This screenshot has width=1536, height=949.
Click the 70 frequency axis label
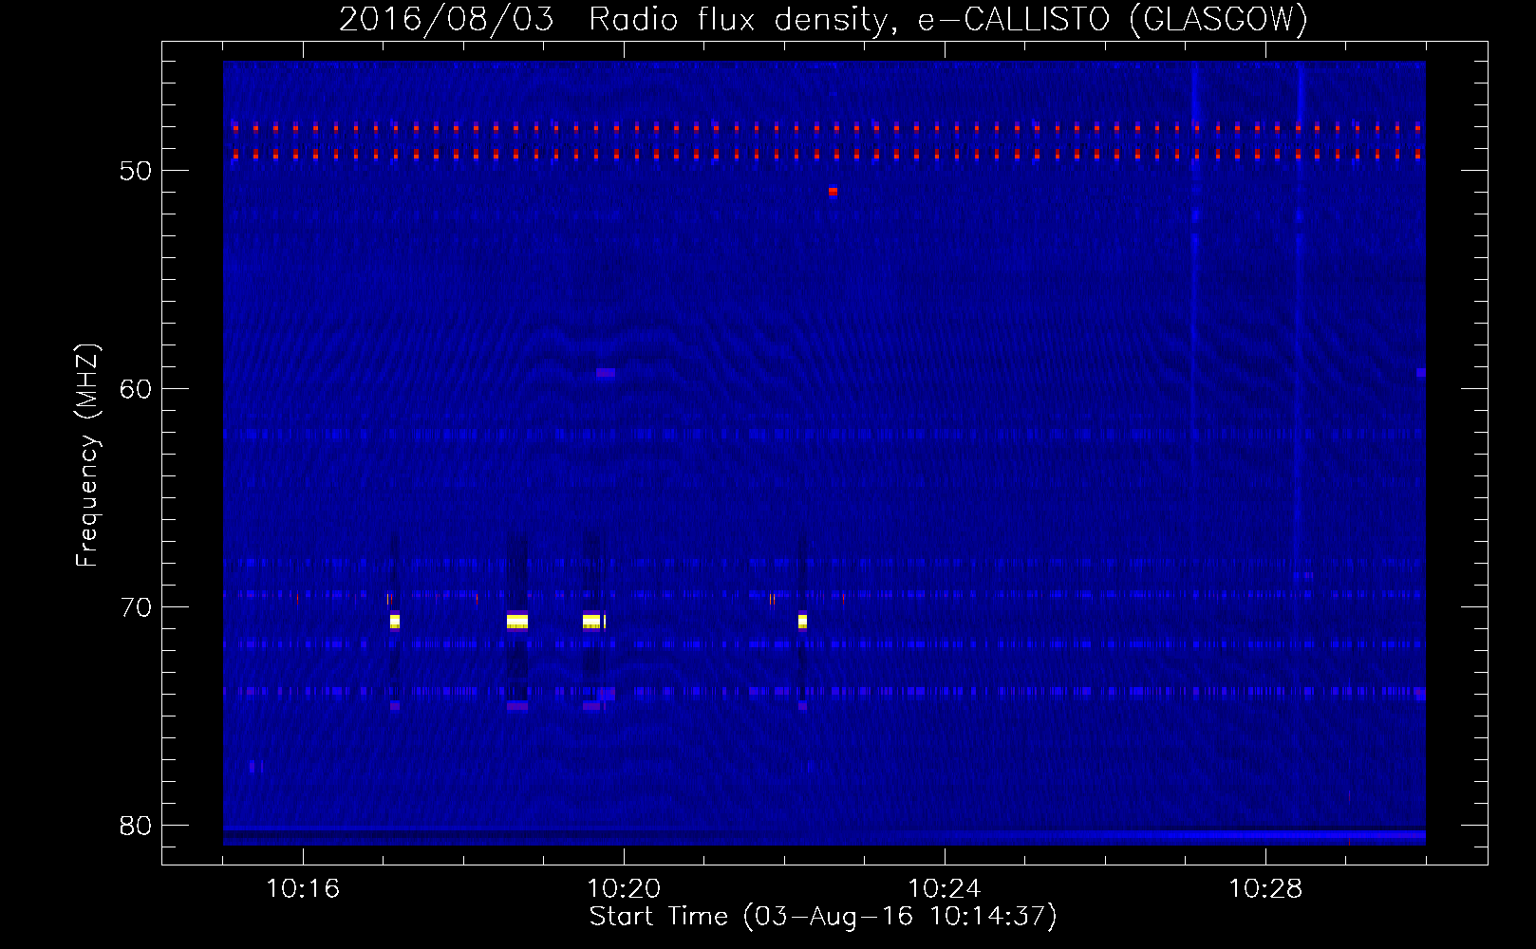(136, 607)
